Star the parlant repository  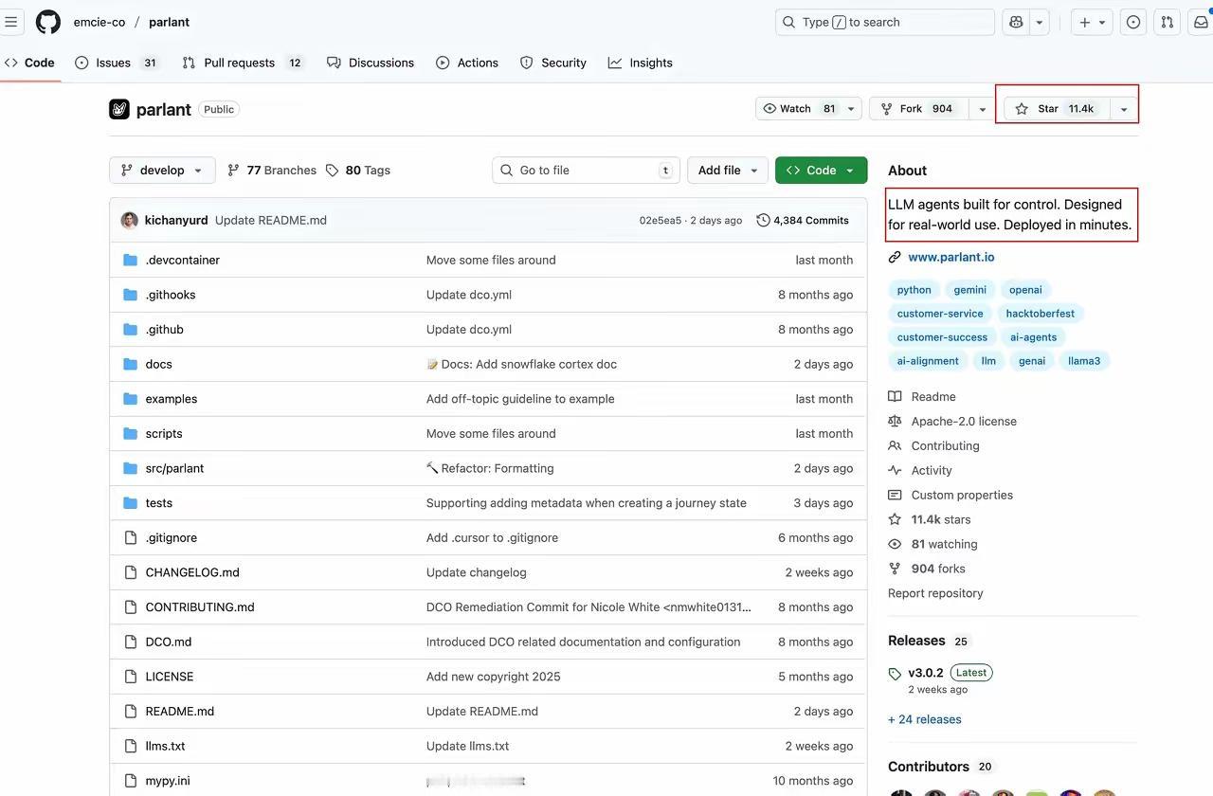(x=1056, y=109)
